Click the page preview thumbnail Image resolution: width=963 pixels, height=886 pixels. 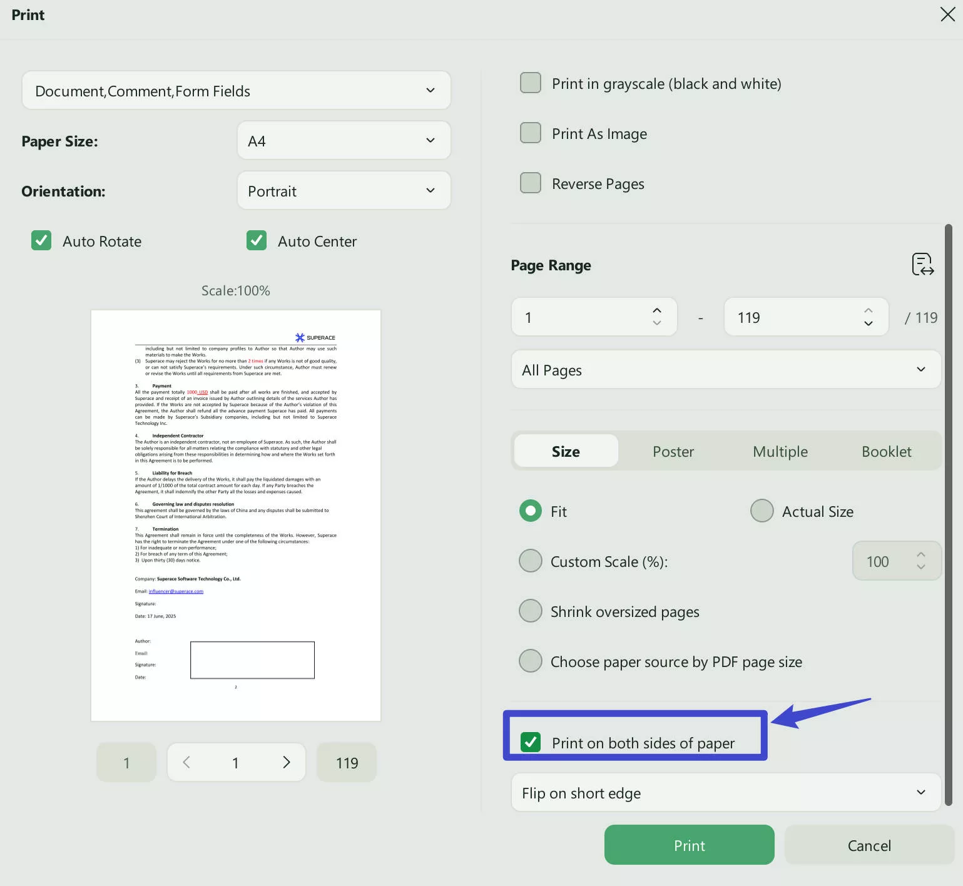click(236, 513)
